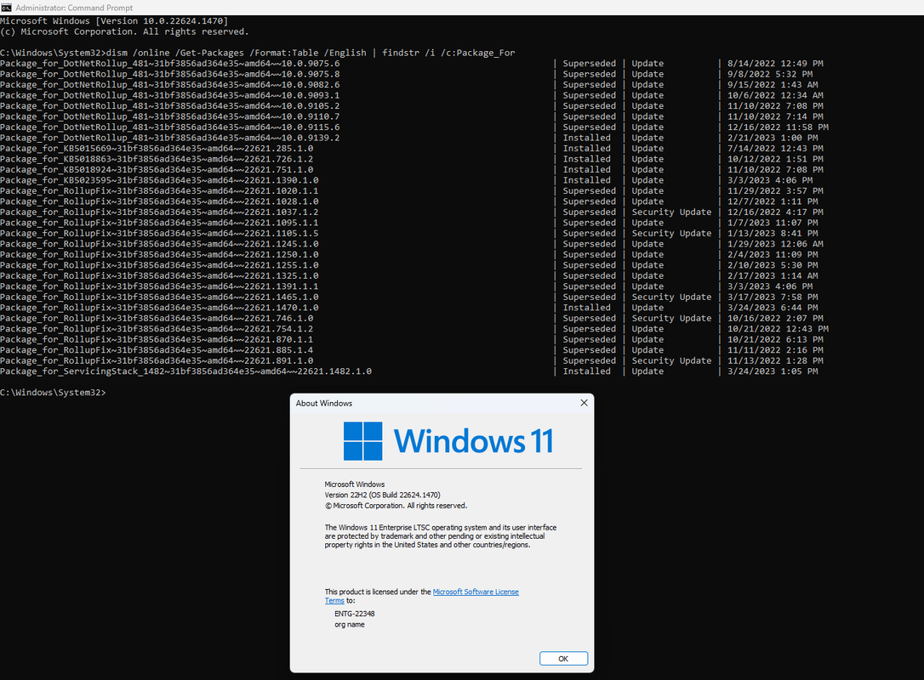Select the DotNetRollup 10.0.9075.6 package row
The height and width of the screenshot is (680, 924).
pos(412,64)
